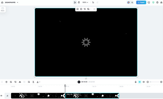Click the total duration 00:20:00 readout

tap(92, 82)
